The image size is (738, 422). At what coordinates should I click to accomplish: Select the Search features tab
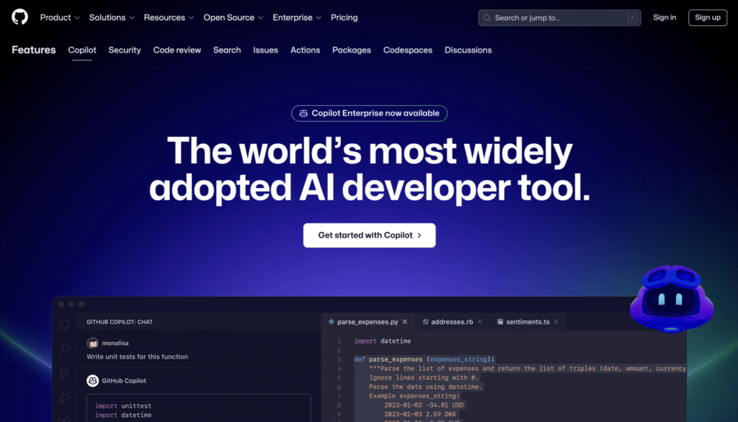pyautogui.click(x=227, y=50)
